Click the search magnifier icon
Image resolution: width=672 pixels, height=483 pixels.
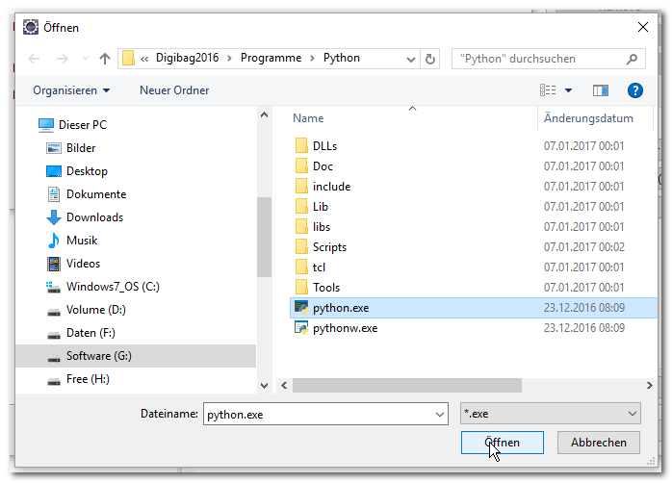pyautogui.click(x=632, y=59)
